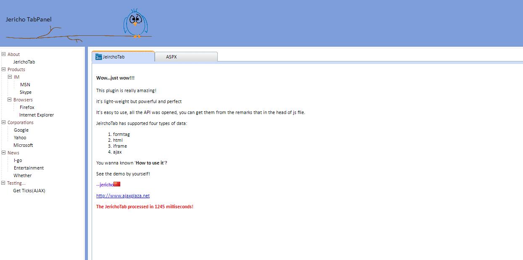Click the JeirchoTab tab icon
523x260 pixels.
(99, 57)
